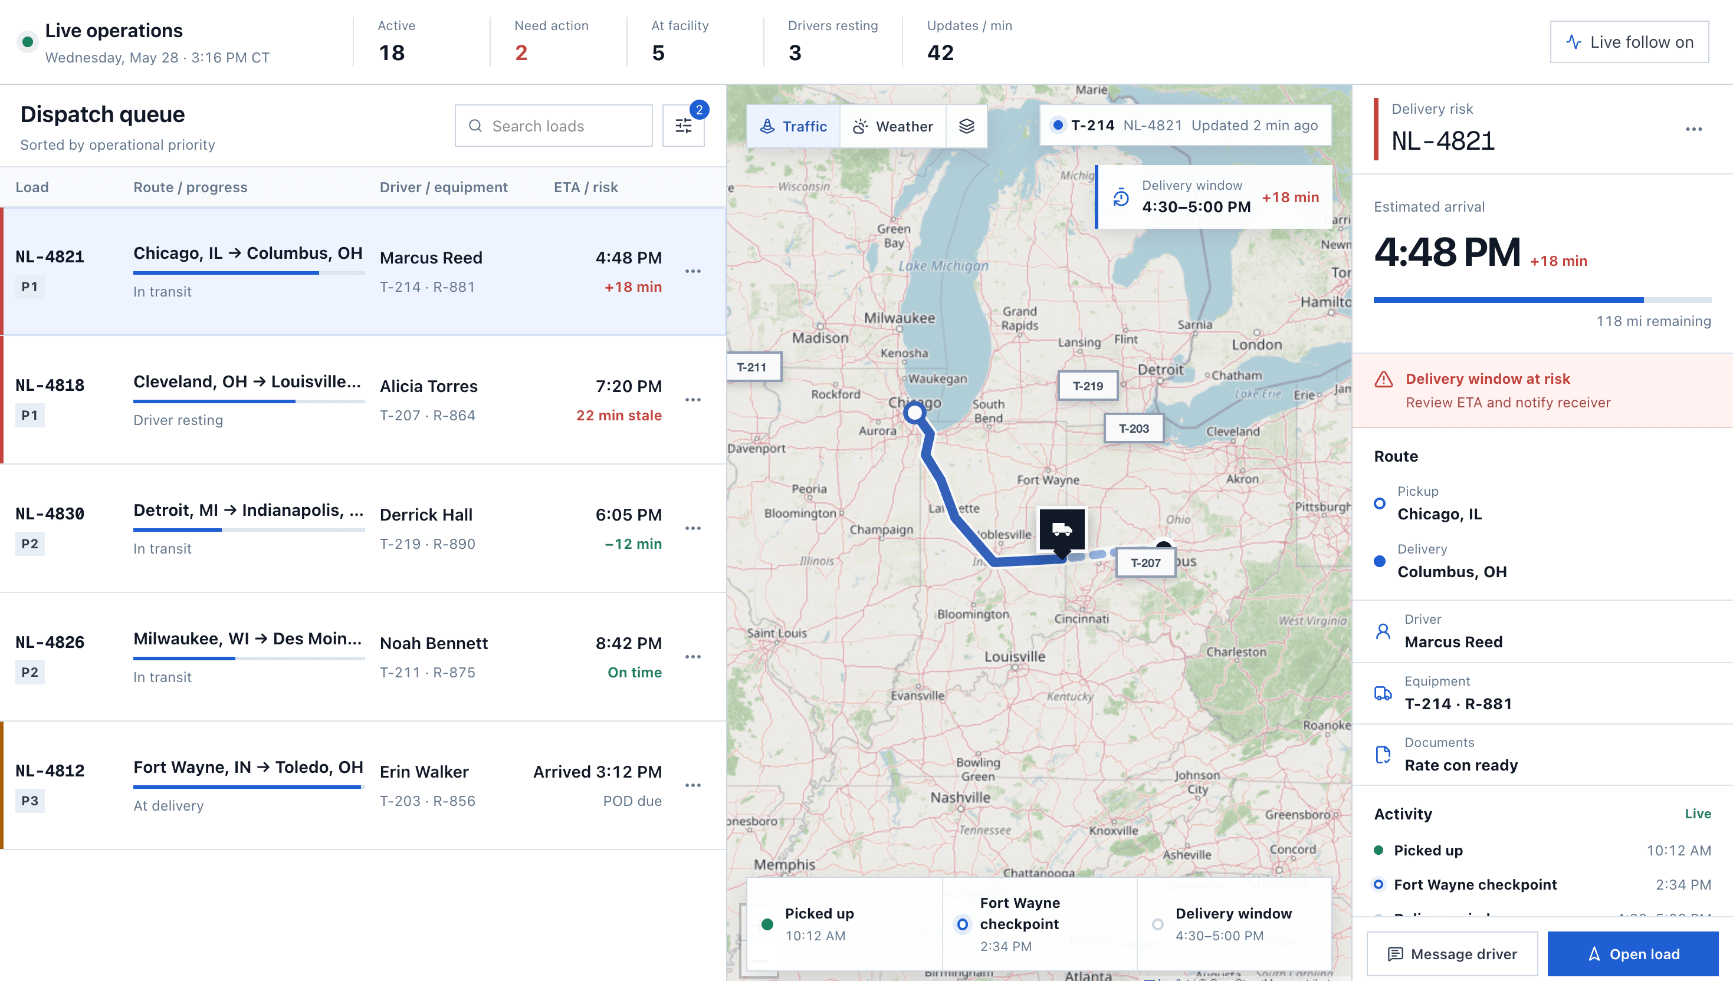Viewport: 1733px width, 981px height.
Task: Click the Picked up activity entry
Action: click(1542, 850)
